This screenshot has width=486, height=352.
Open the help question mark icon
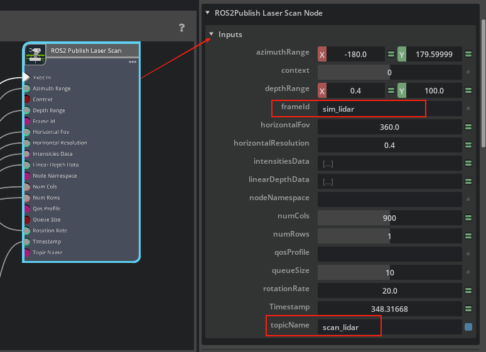coord(182,28)
